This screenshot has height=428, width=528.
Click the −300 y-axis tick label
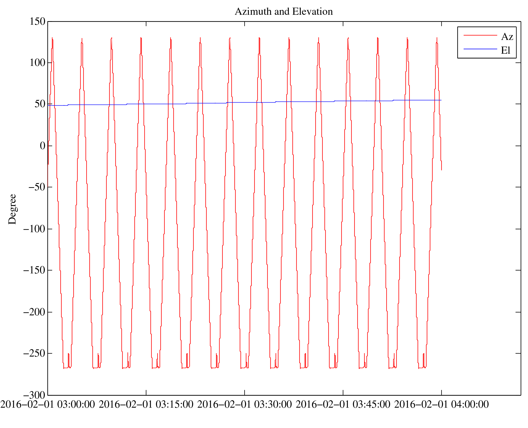pos(34,395)
